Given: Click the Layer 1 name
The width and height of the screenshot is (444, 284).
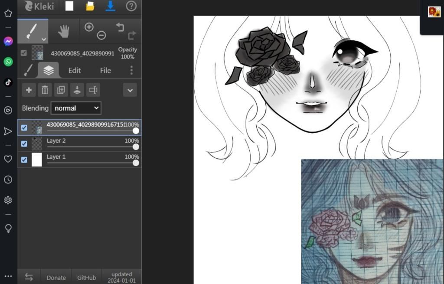Looking at the screenshot, I should (x=56, y=157).
